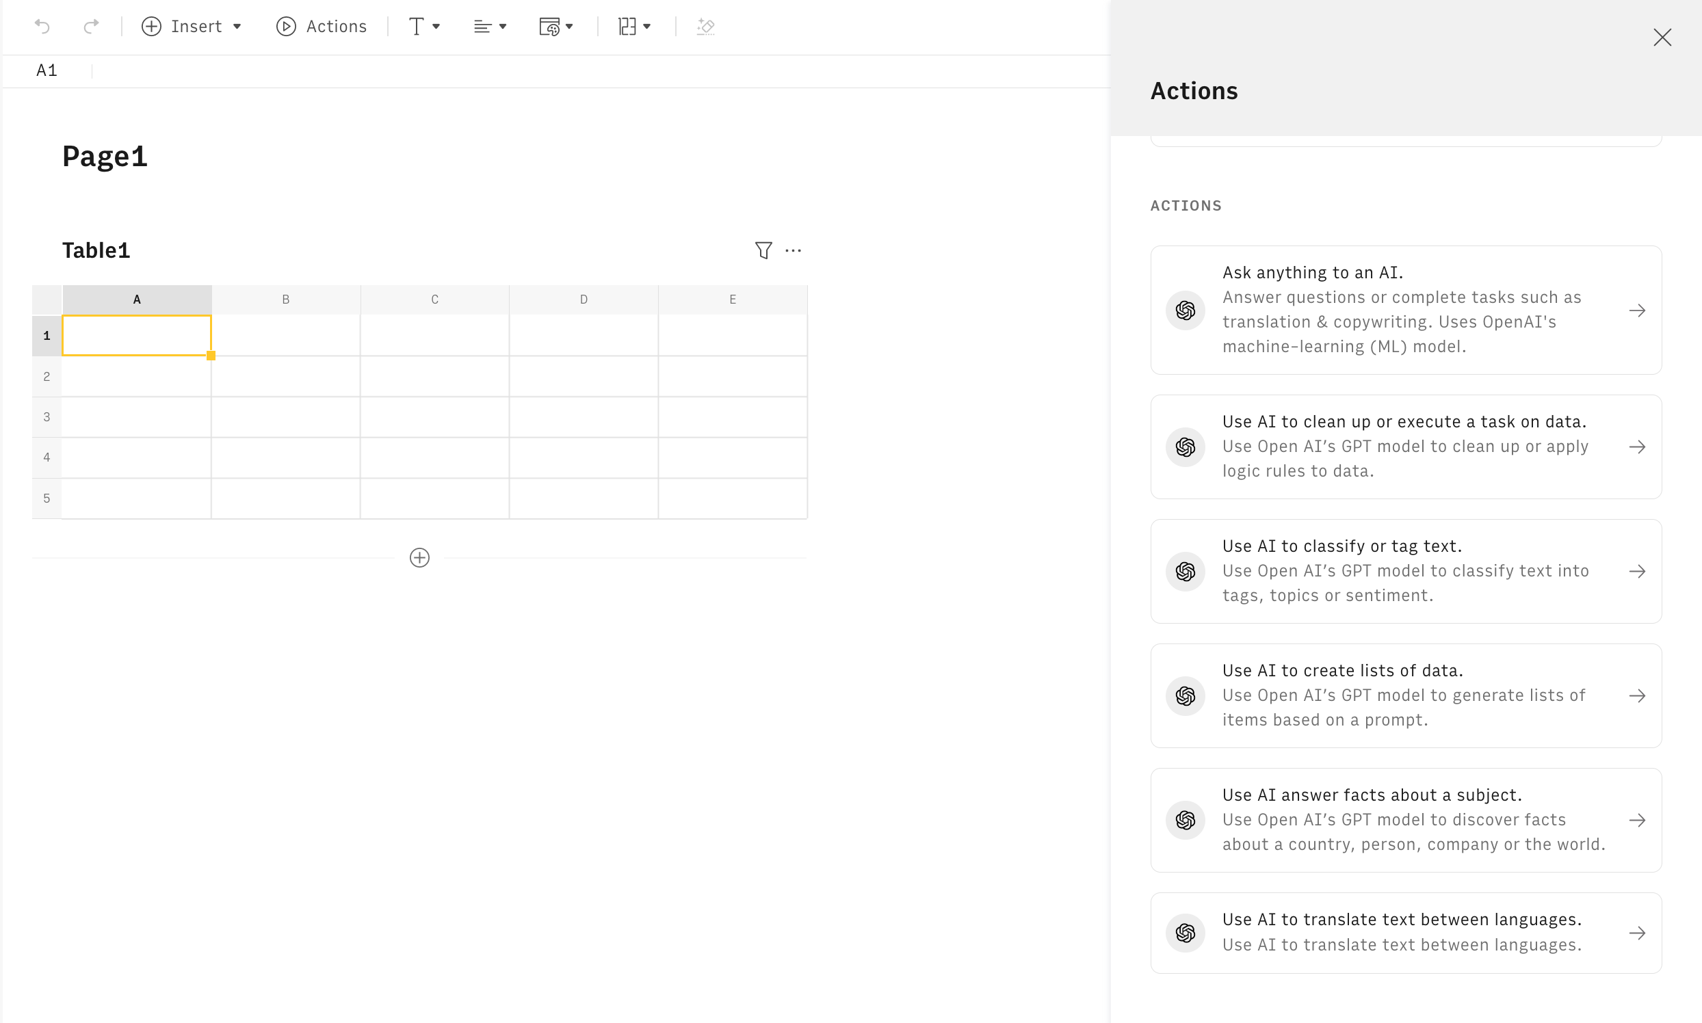Choose 'Use AI to classify or tag text'
This screenshot has width=1702, height=1023.
pyautogui.click(x=1406, y=571)
